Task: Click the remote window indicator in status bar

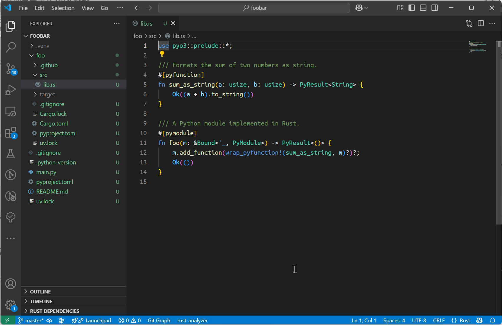Action: (x=7, y=320)
